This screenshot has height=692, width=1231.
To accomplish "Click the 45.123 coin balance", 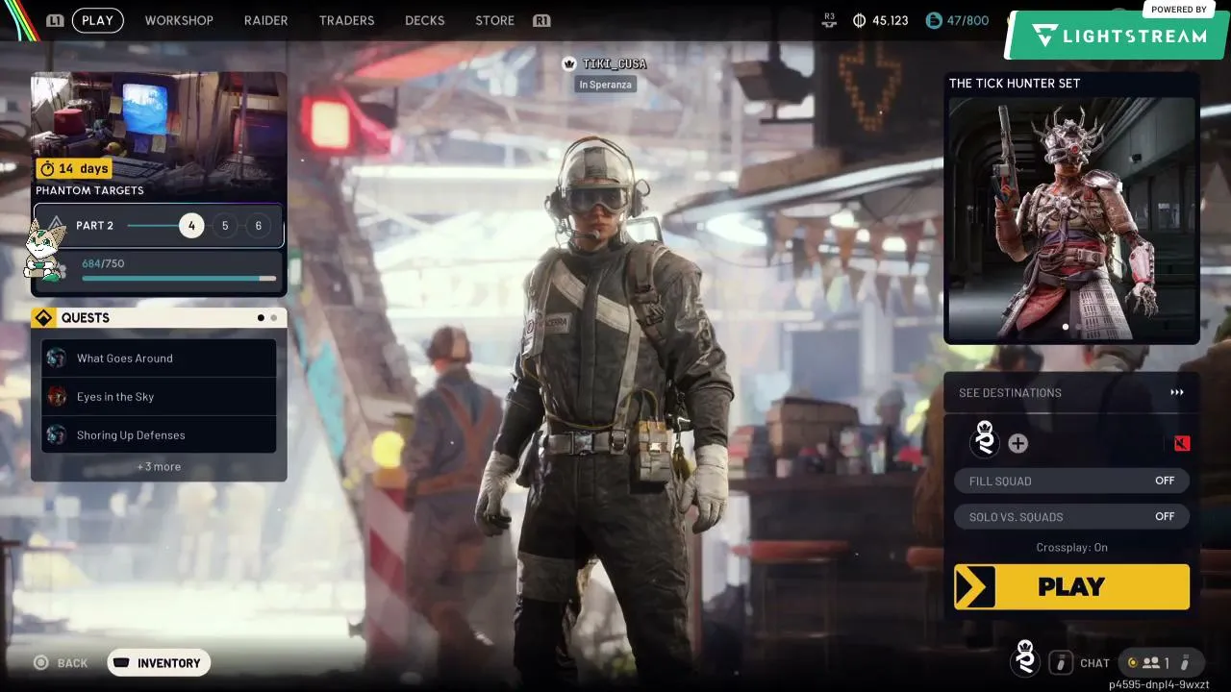I will point(891,20).
